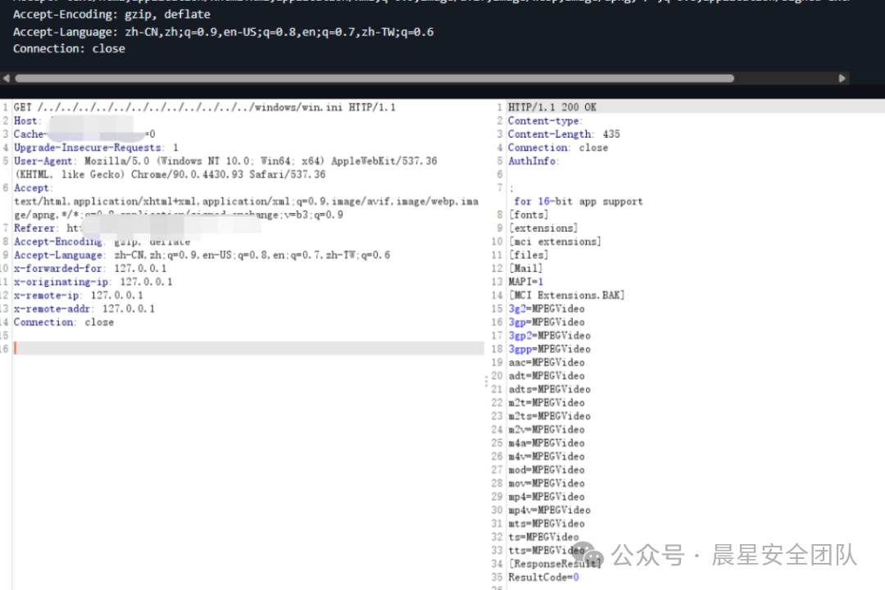Click the GET windows/win.ini request line
Image resolution: width=885 pixels, height=590 pixels.
pyautogui.click(x=205, y=107)
